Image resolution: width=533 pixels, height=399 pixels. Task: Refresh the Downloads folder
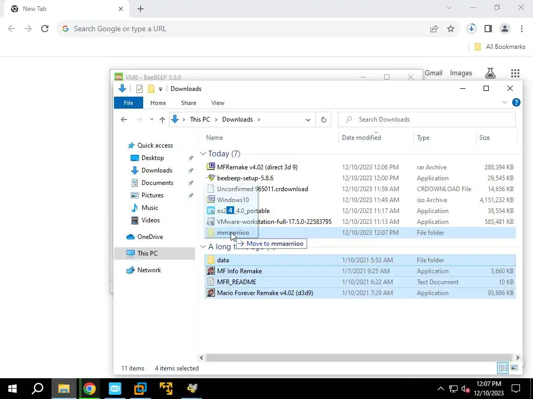[x=324, y=120]
